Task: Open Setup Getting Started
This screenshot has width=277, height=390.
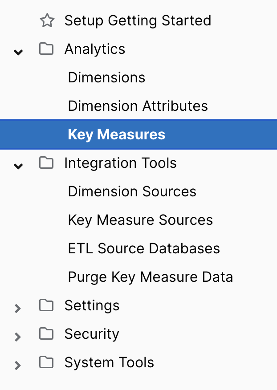Action: 138,20
